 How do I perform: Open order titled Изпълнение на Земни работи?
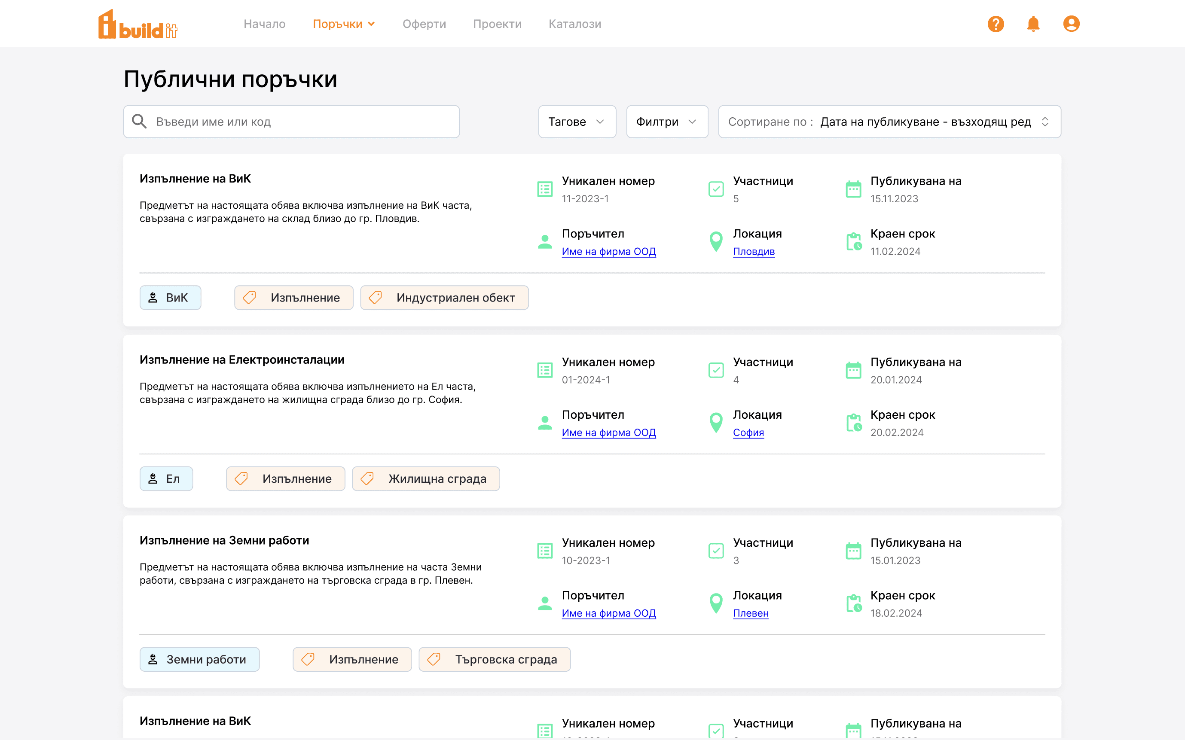pyautogui.click(x=224, y=540)
